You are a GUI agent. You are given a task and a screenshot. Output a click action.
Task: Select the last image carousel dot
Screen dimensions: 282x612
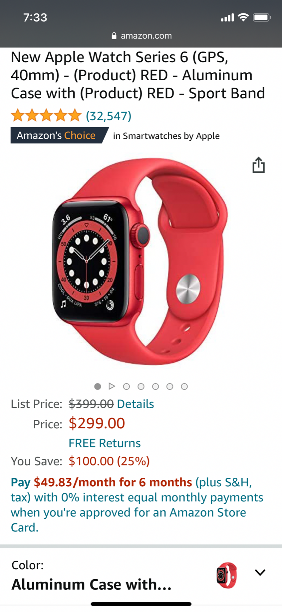pos(184,386)
